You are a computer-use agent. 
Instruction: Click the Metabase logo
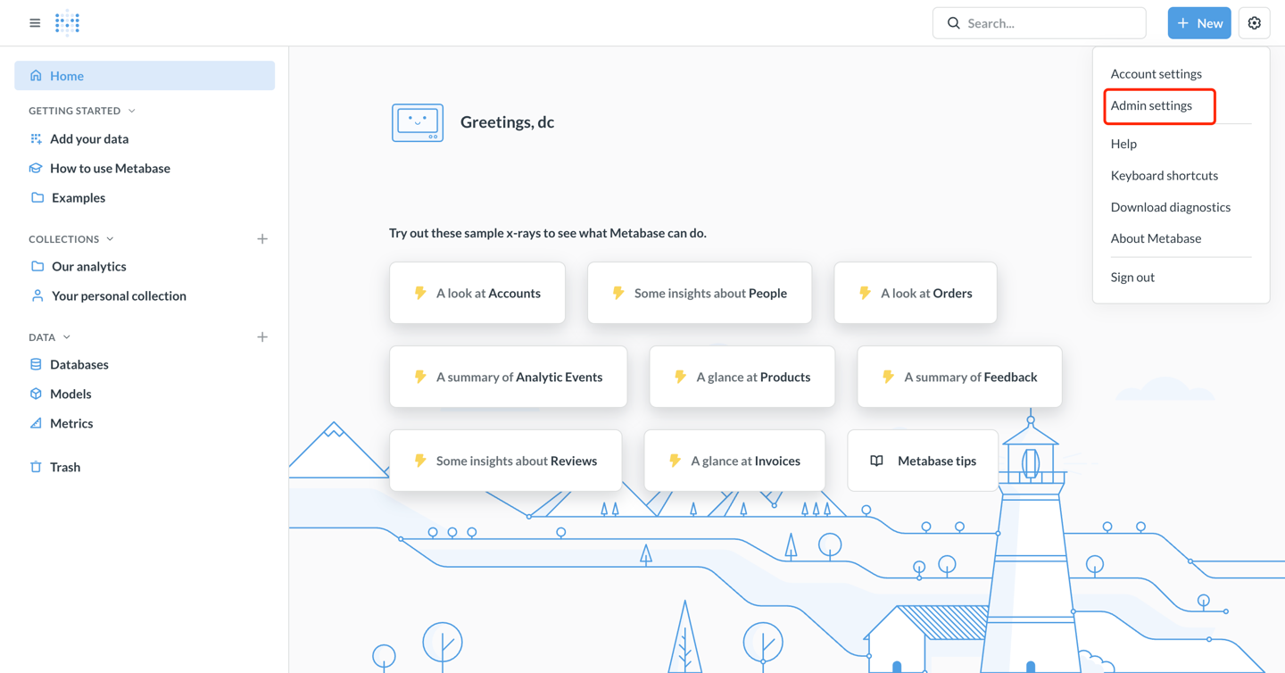[67, 22]
